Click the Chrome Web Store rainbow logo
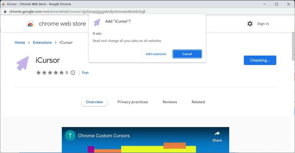 (30, 24)
